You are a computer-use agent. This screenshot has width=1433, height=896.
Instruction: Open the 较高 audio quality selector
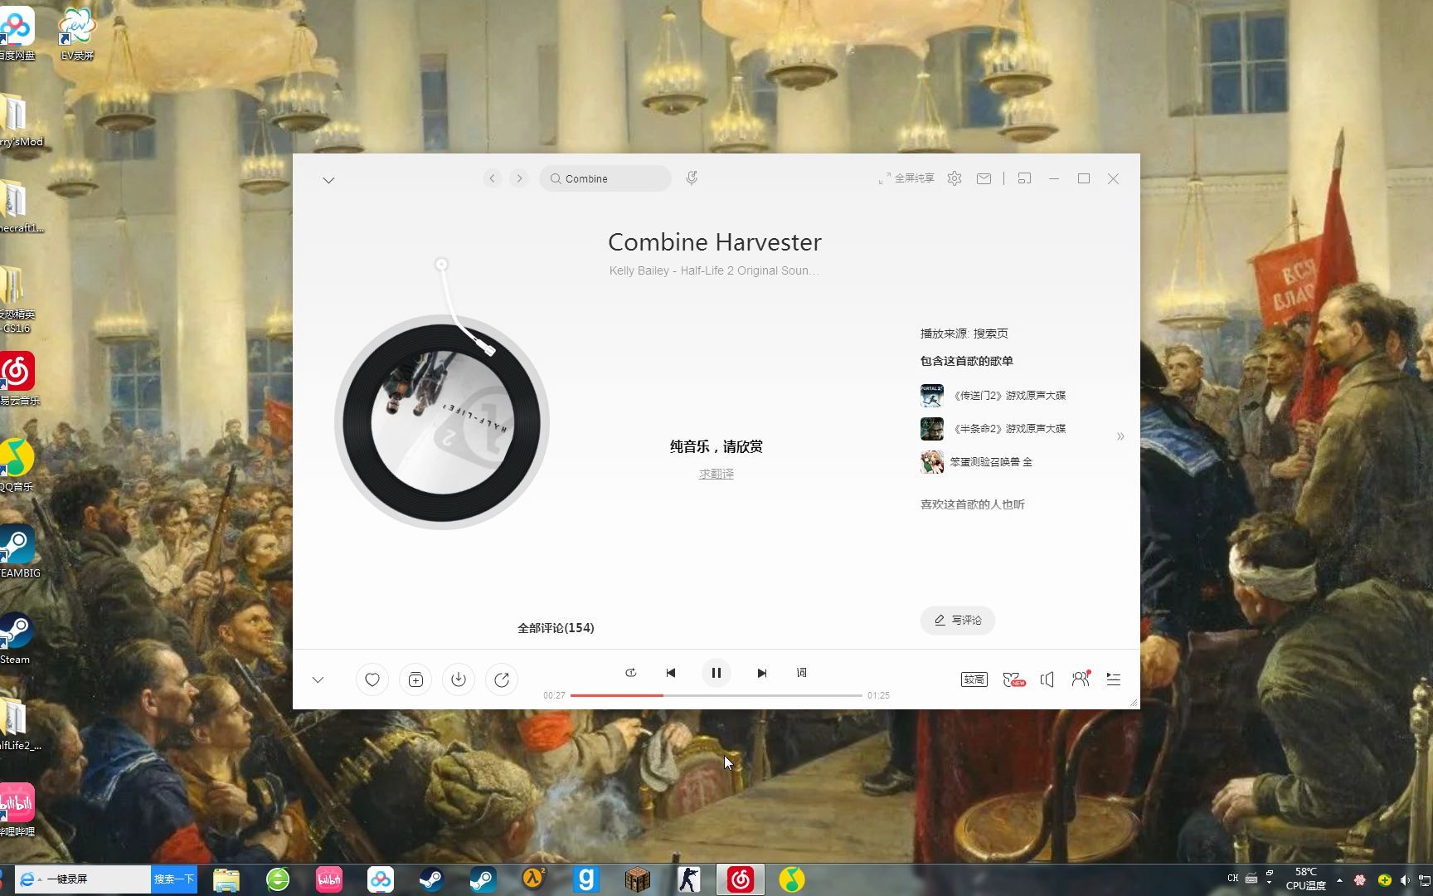pos(974,679)
